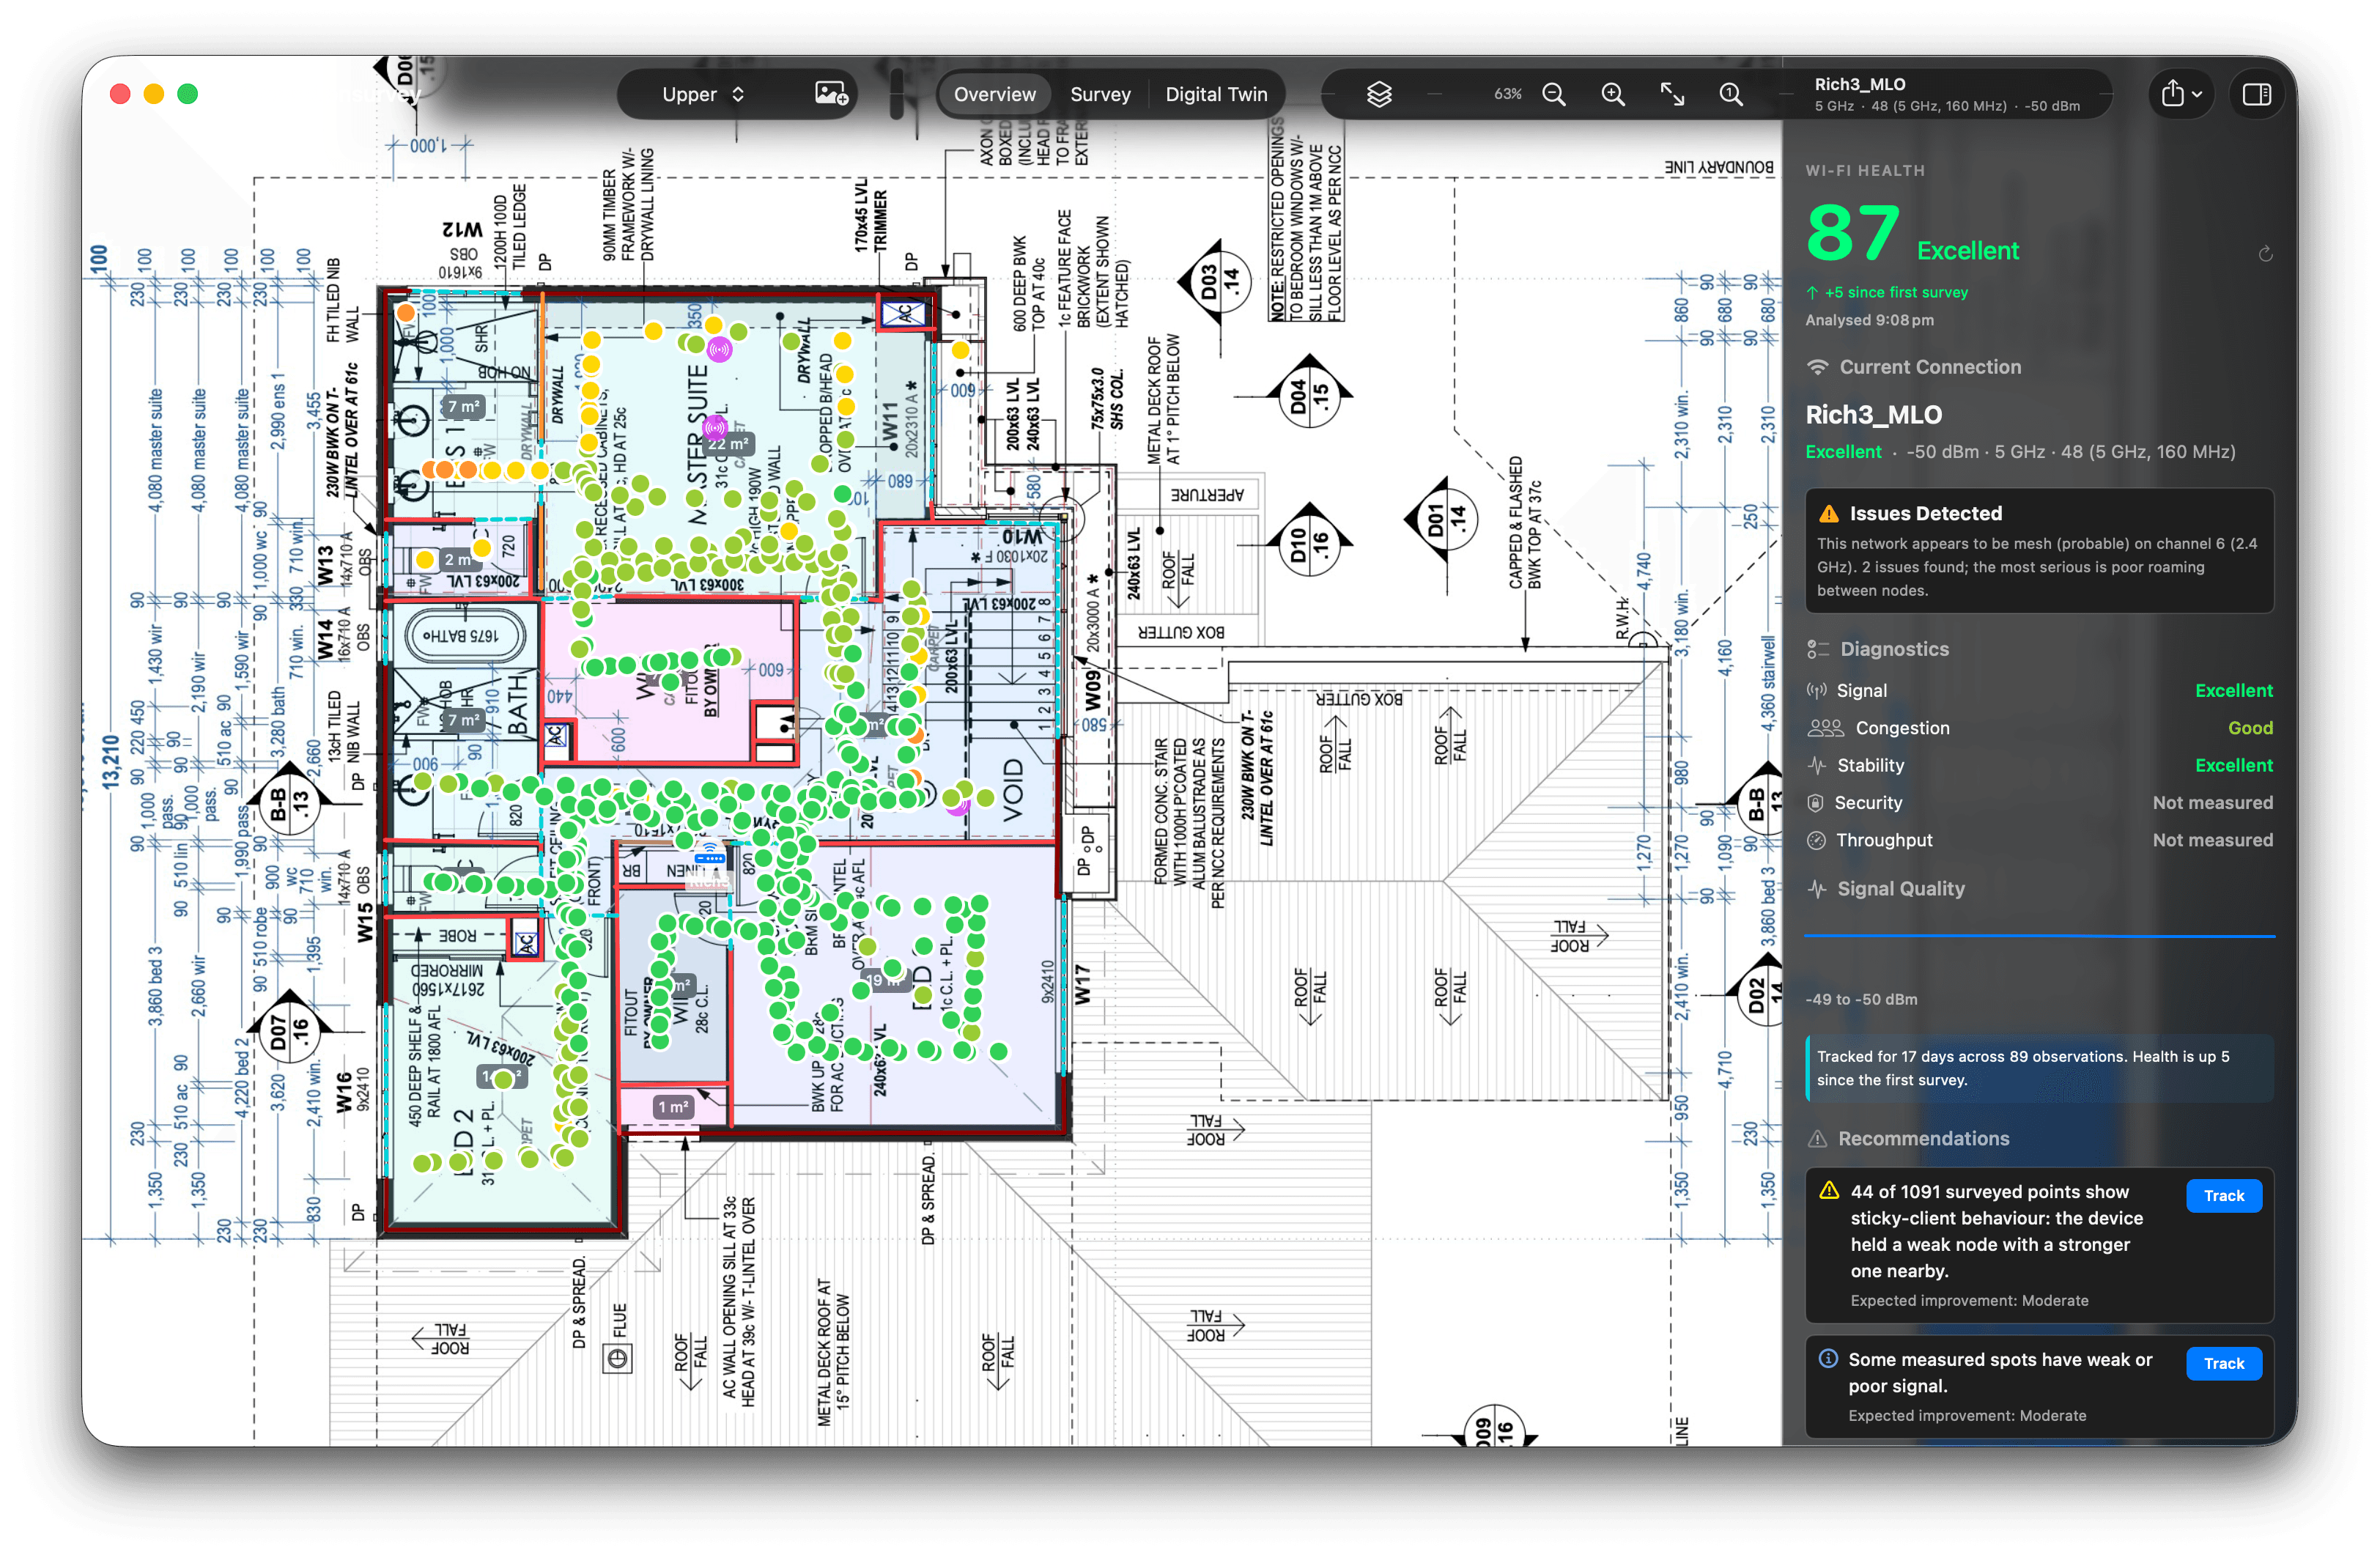Open the Rich3_MLO network selector
The image size is (2380, 1555).
click(1946, 94)
